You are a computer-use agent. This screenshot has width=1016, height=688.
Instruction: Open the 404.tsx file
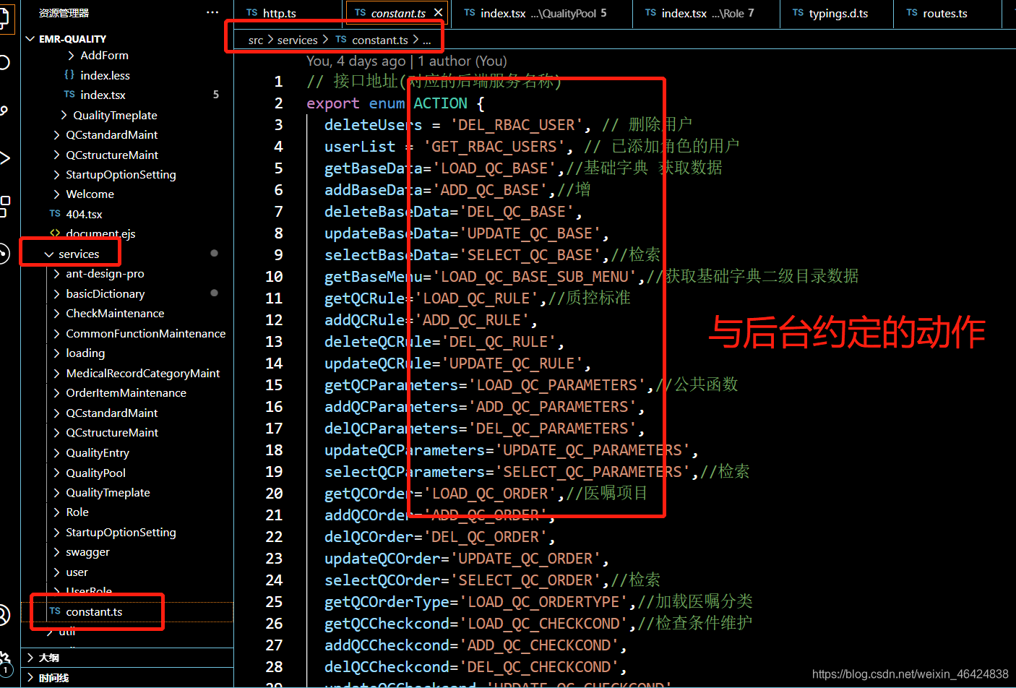[84, 214]
